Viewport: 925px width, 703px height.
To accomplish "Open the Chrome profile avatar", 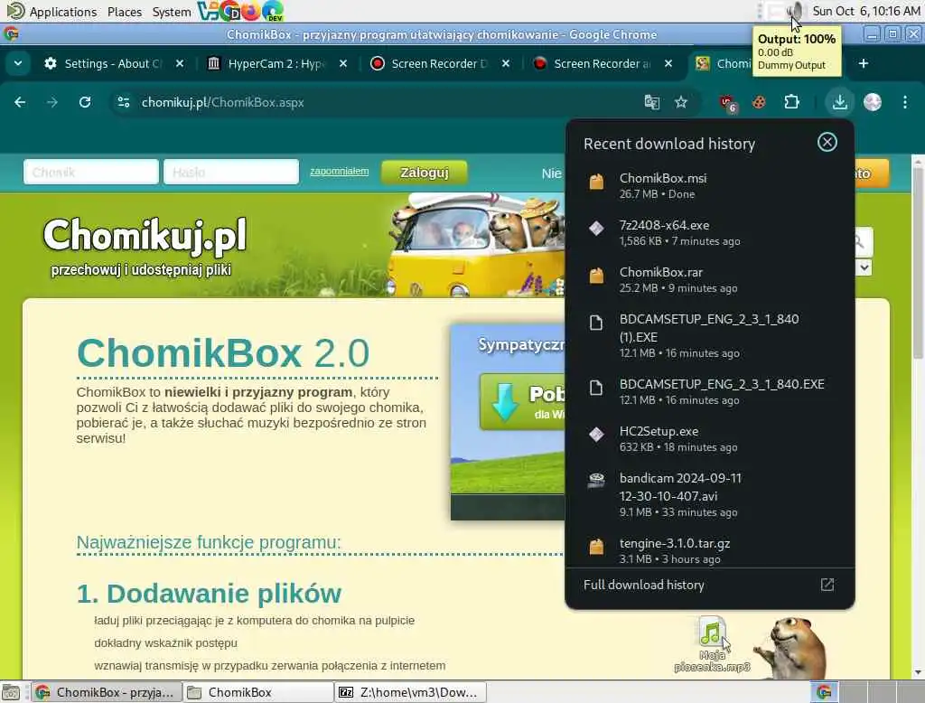I will point(873,102).
